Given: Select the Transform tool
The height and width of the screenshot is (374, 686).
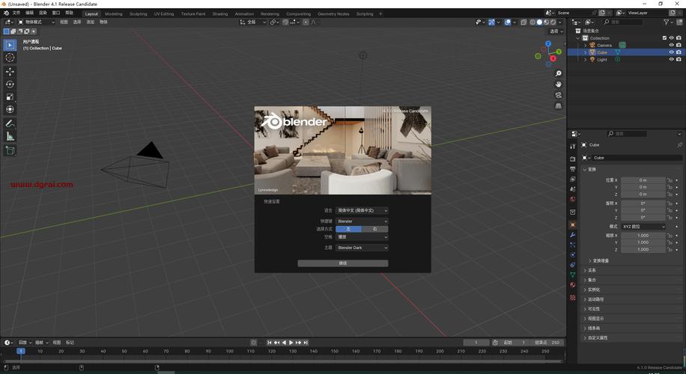Looking at the screenshot, I should click(x=10, y=109).
